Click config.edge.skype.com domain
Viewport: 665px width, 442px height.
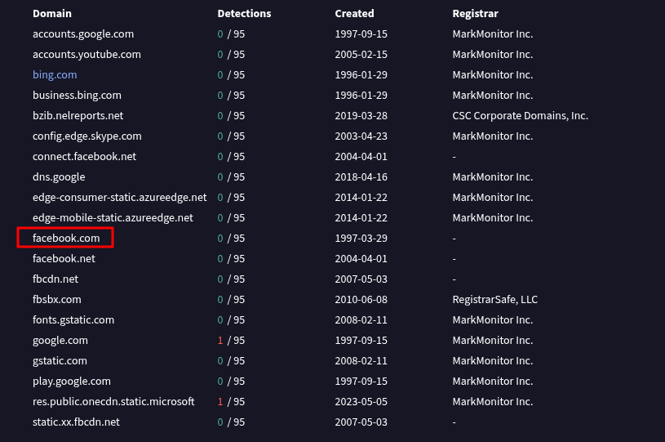[87, 136]
